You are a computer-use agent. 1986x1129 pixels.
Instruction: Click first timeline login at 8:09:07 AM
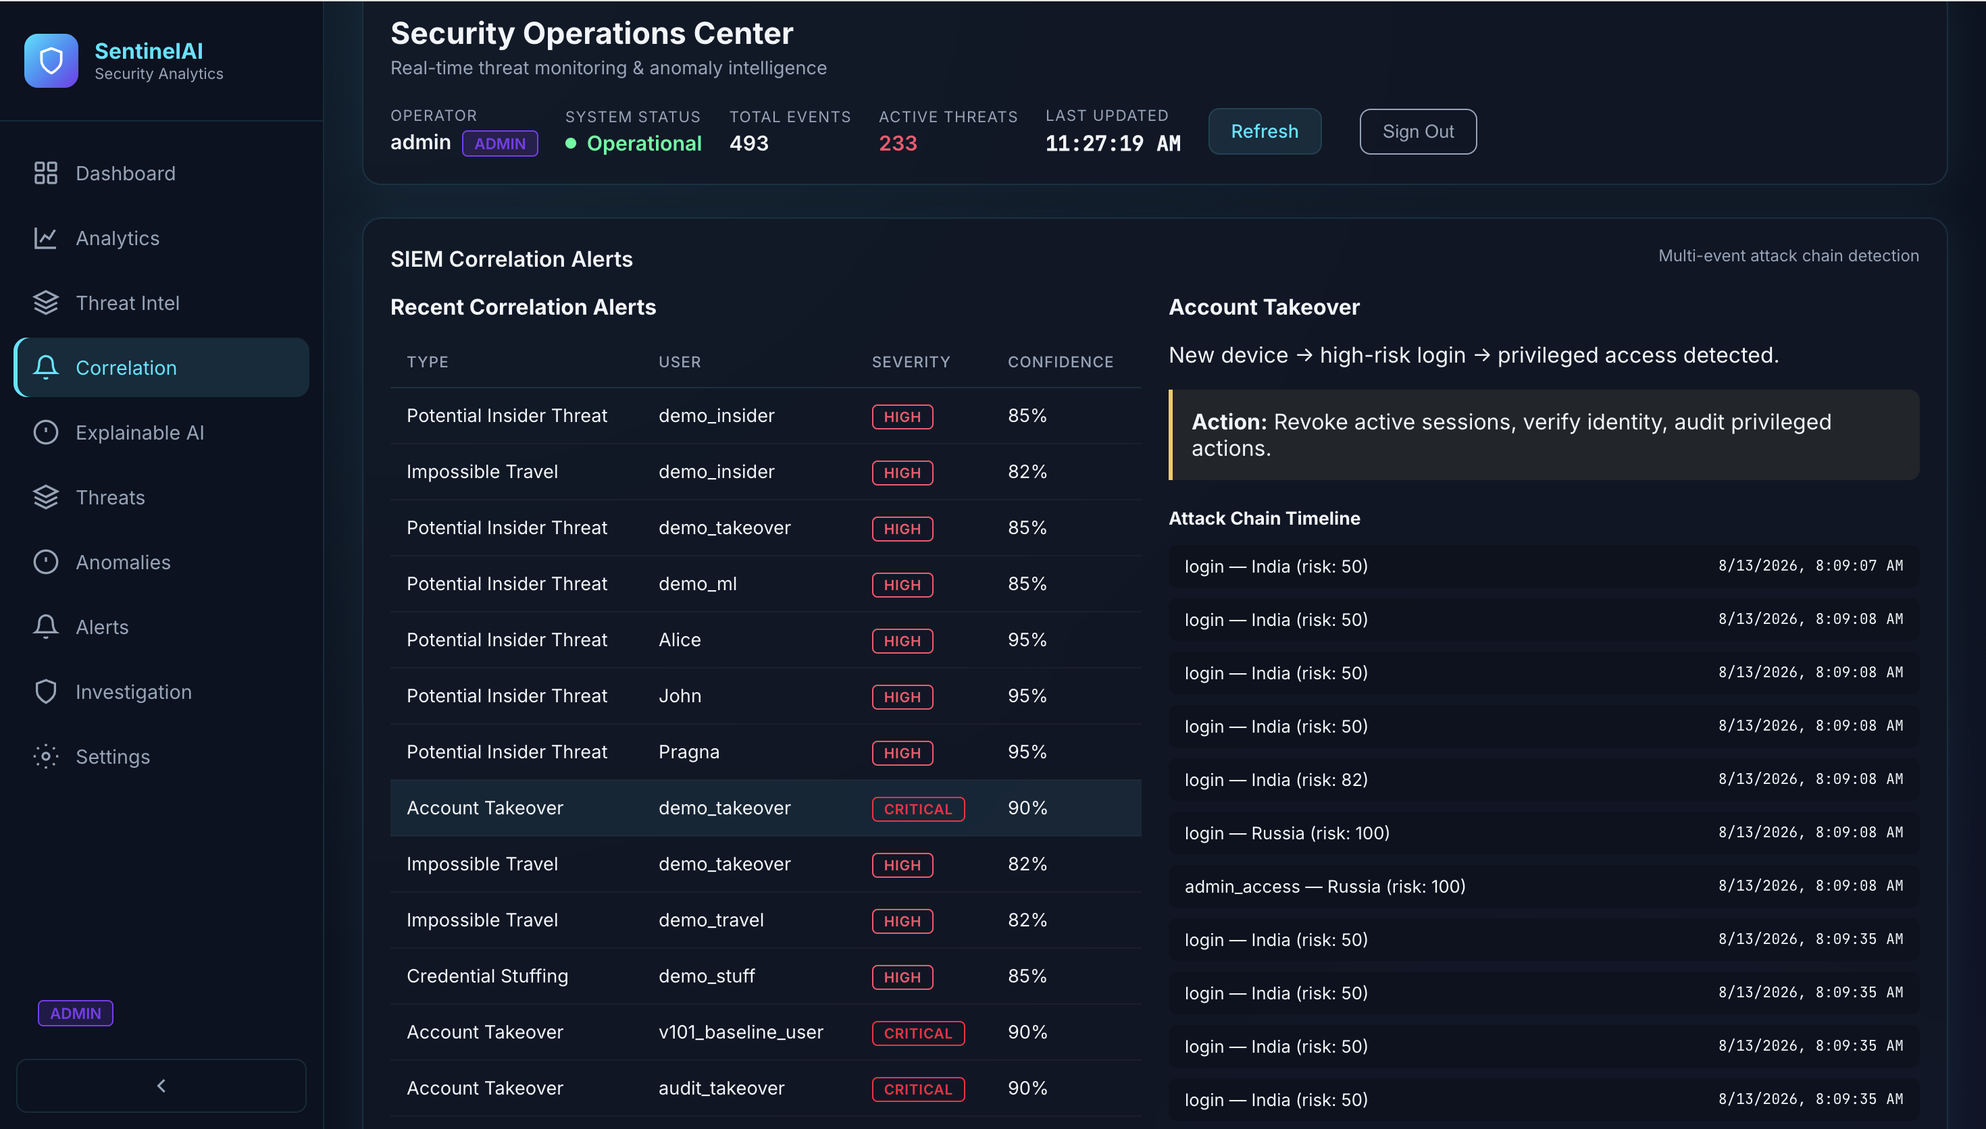pos(1543,566)
